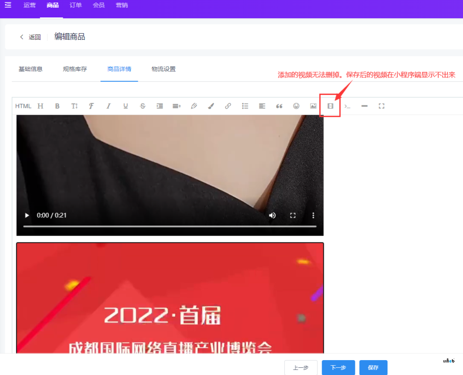Open the emoji picker in editor toolbar
The height and width of the screenshot is (375, 463).
pos(296,106)
